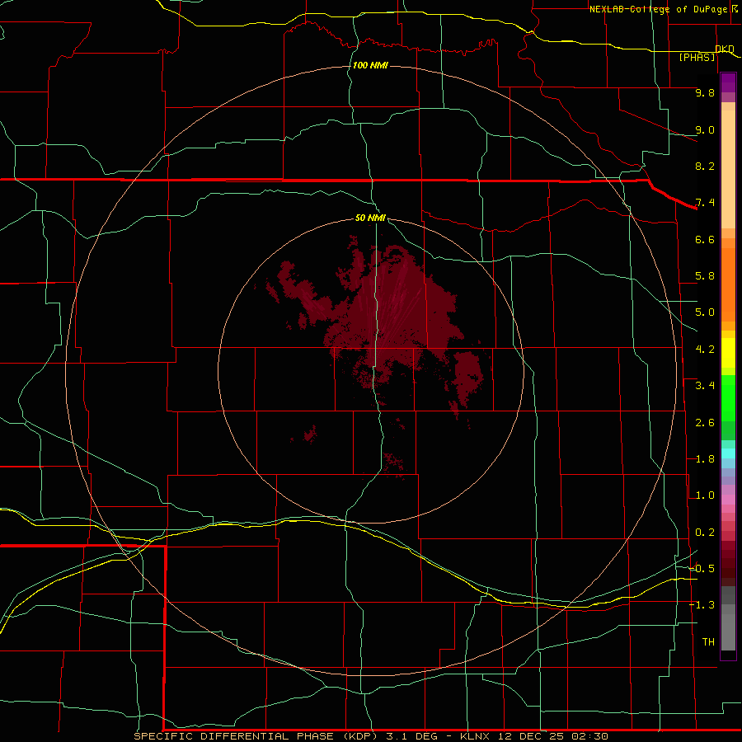Click the light peach color band near 8.2
The height and width of the screenshot is (742, 742).
point(728,169)
